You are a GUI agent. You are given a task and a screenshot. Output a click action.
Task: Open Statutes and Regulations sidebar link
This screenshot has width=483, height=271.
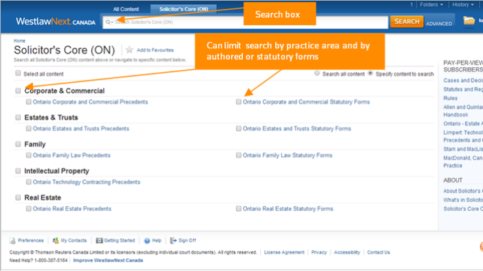click(x=463, y=90)
